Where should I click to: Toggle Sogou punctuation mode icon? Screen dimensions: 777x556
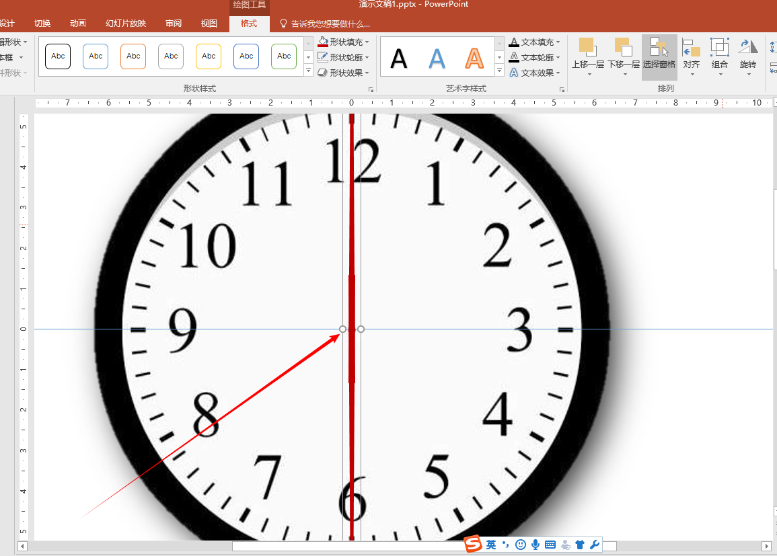coord(505,545)
